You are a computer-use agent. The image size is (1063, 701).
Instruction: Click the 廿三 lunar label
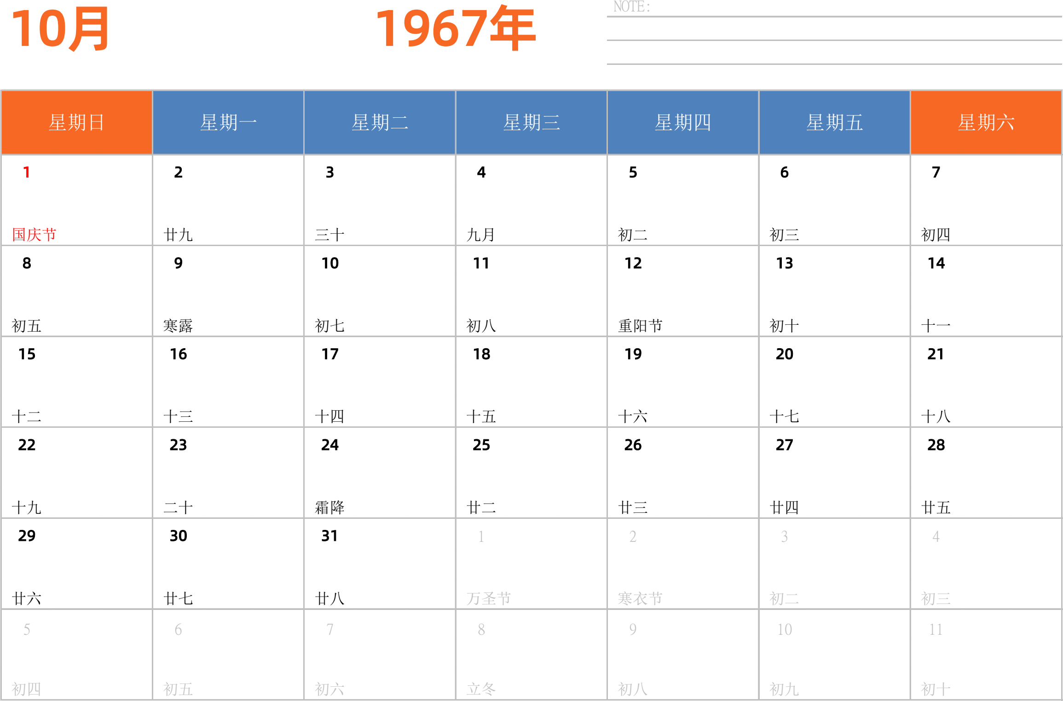[x=633, y=507]
